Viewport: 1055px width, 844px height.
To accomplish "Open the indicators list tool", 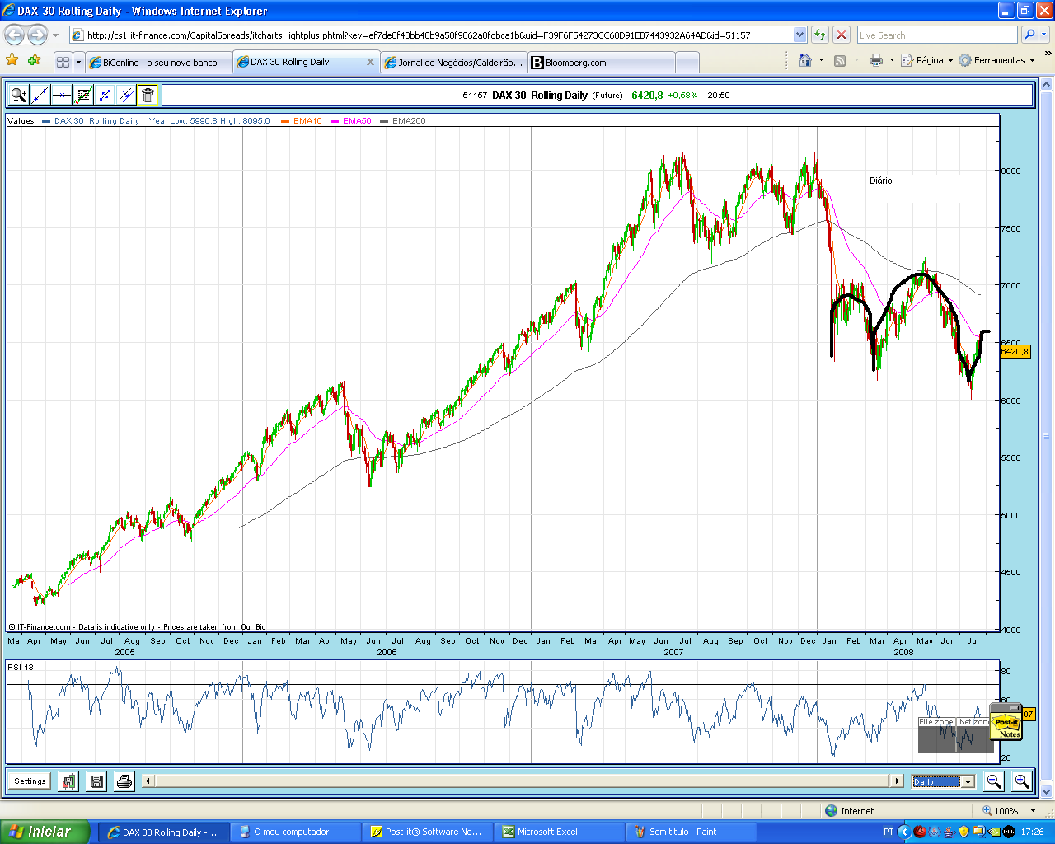I will [83, 95].
